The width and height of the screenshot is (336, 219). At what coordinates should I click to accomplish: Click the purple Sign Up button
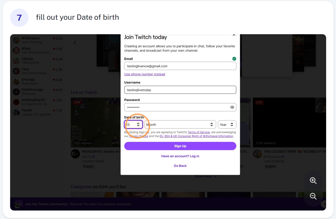[x=180, y=146]
